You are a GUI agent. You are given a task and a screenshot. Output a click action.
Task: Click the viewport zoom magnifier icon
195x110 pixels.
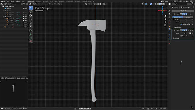click(165, 16)
